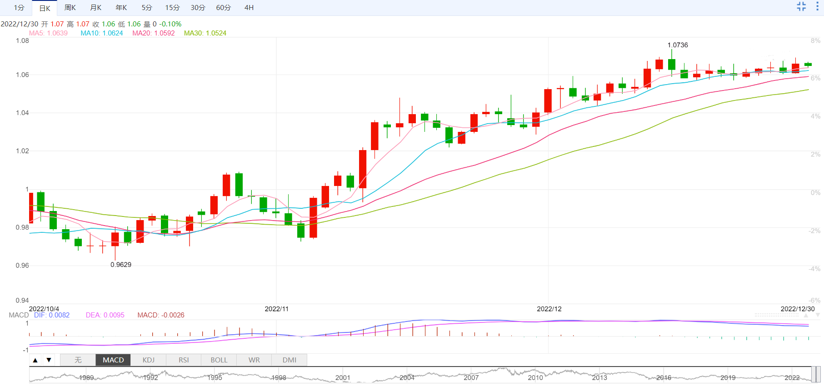The image size is (824, 392).
Task: Select the 无 (none) indicator button
Action: 78,360
